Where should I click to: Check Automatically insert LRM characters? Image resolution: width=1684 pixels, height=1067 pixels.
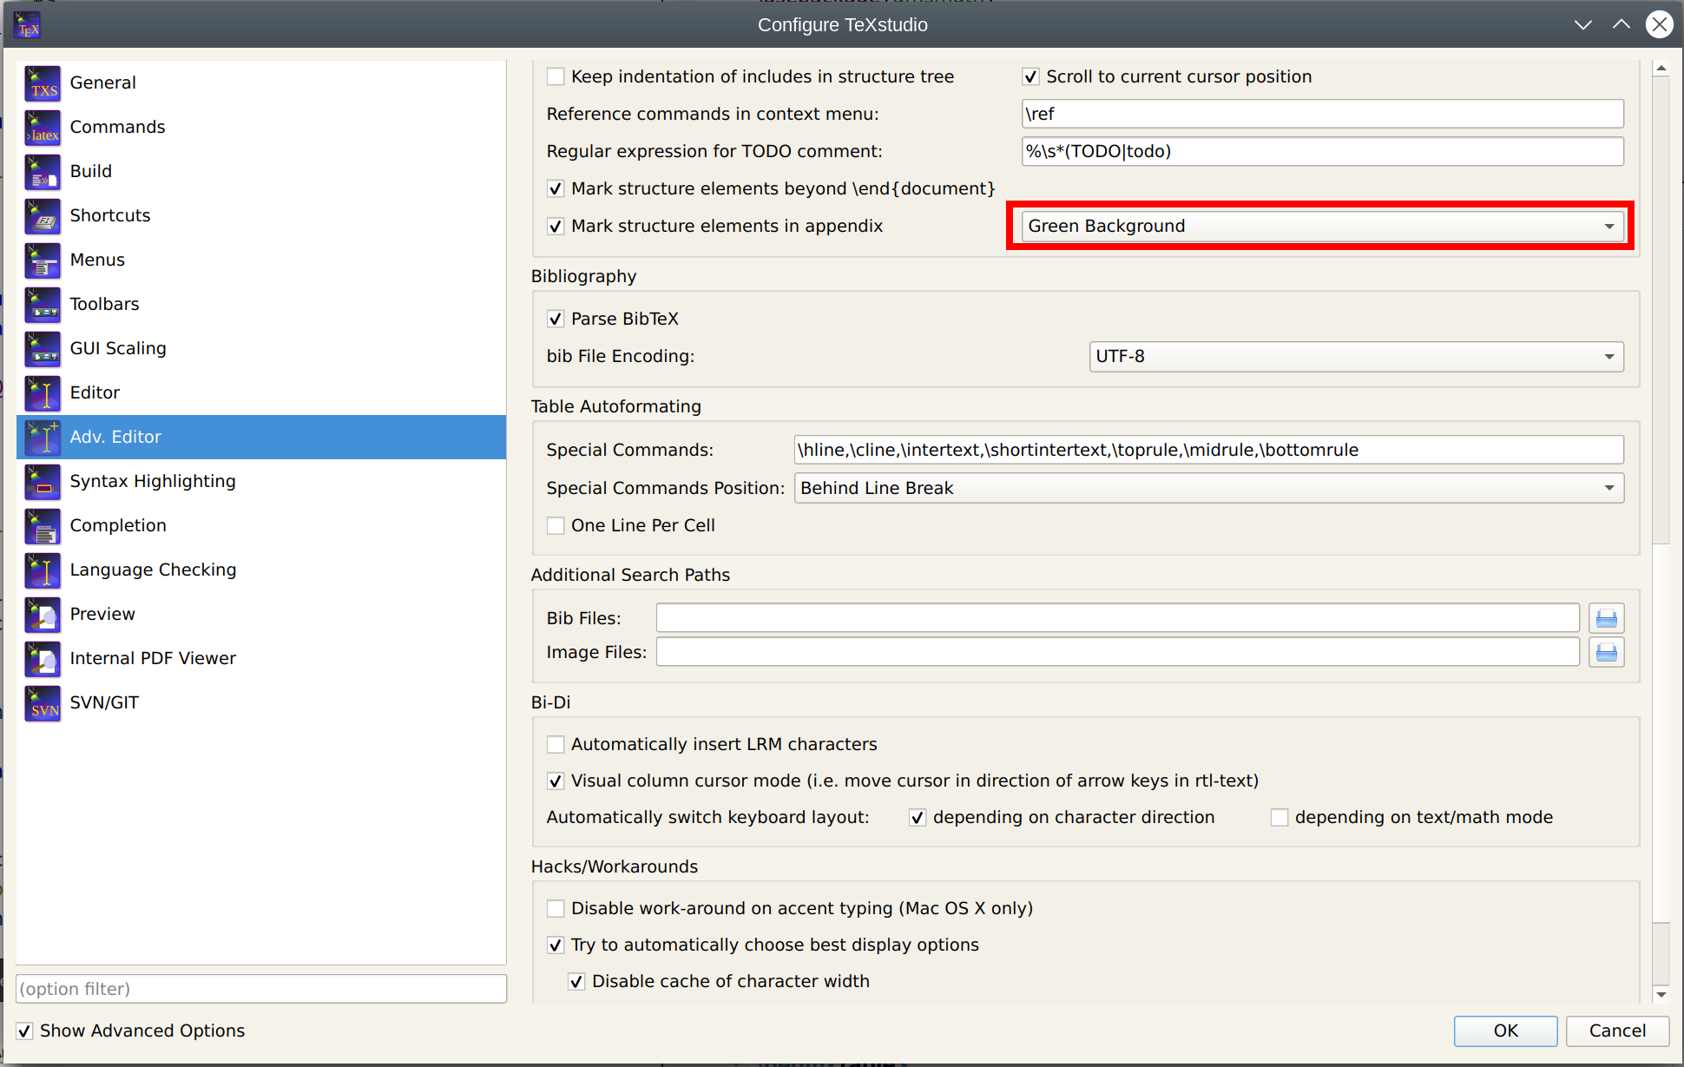point(556,744)
